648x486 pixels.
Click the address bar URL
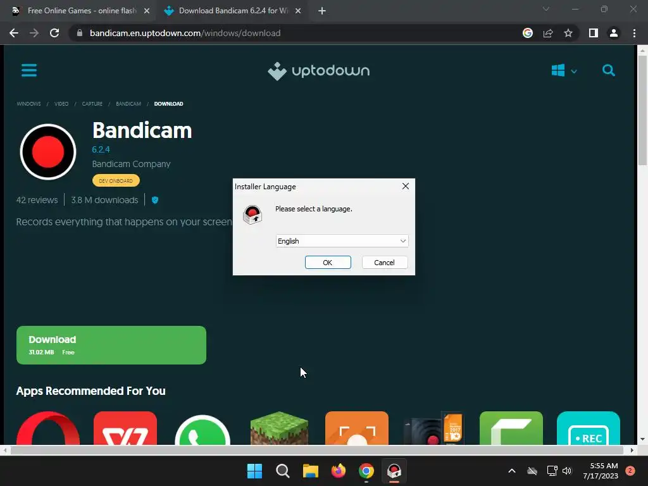[x=185, y=33]
